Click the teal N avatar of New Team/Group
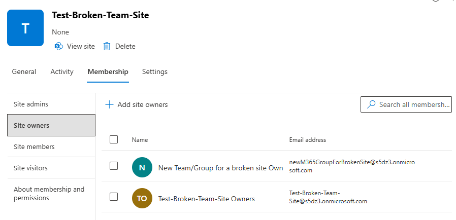This screenshot has height=220, width=456. point(142,167)
